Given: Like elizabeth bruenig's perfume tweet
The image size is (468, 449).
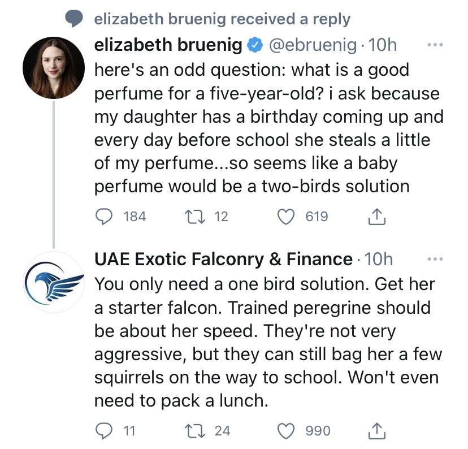Looking at the screenshot, I should (286, 217).
